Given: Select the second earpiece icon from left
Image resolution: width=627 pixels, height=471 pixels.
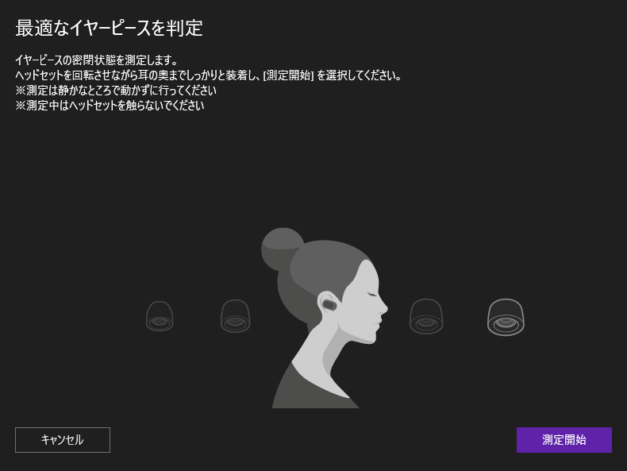Looking at the screenshot, I should tap(235, 316).
